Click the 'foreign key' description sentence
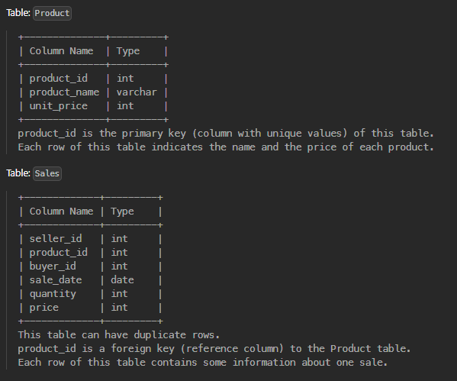The image size is (457, 381). click(x=214, y=349)
